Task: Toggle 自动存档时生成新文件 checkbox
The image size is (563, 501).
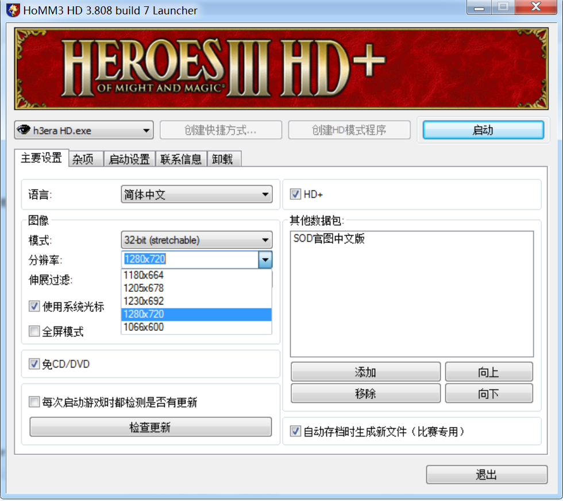Action: 295,431
